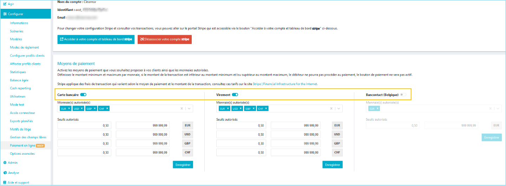Image resolution: width=506 pixels, height=186 pixels.
Task: Click Enregistrer under the Virement section
Action: [x=332, y=165]
